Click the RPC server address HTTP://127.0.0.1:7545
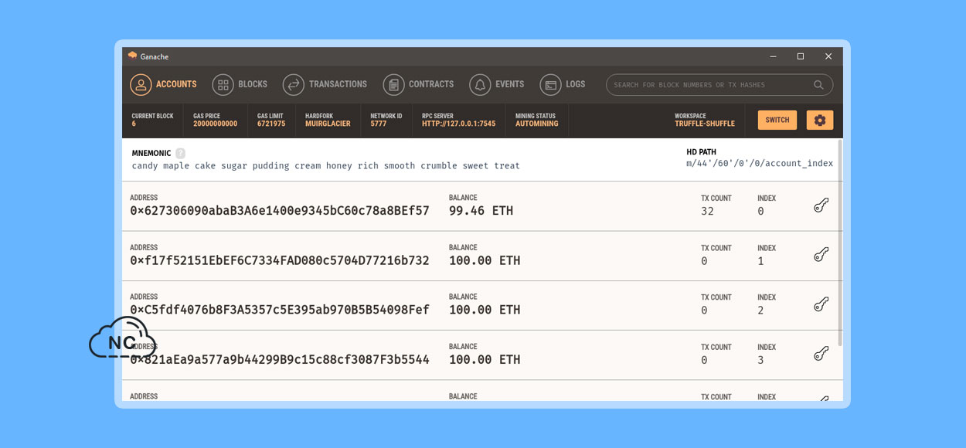This screenshot has width=966, height=448. click(x=459, y=124)
